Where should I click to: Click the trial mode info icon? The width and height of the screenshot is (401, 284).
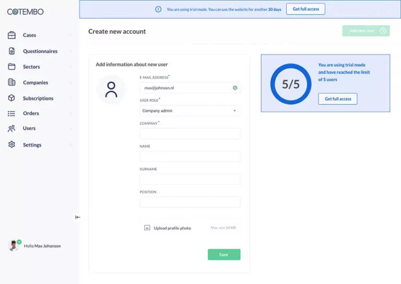coord(158,9)
